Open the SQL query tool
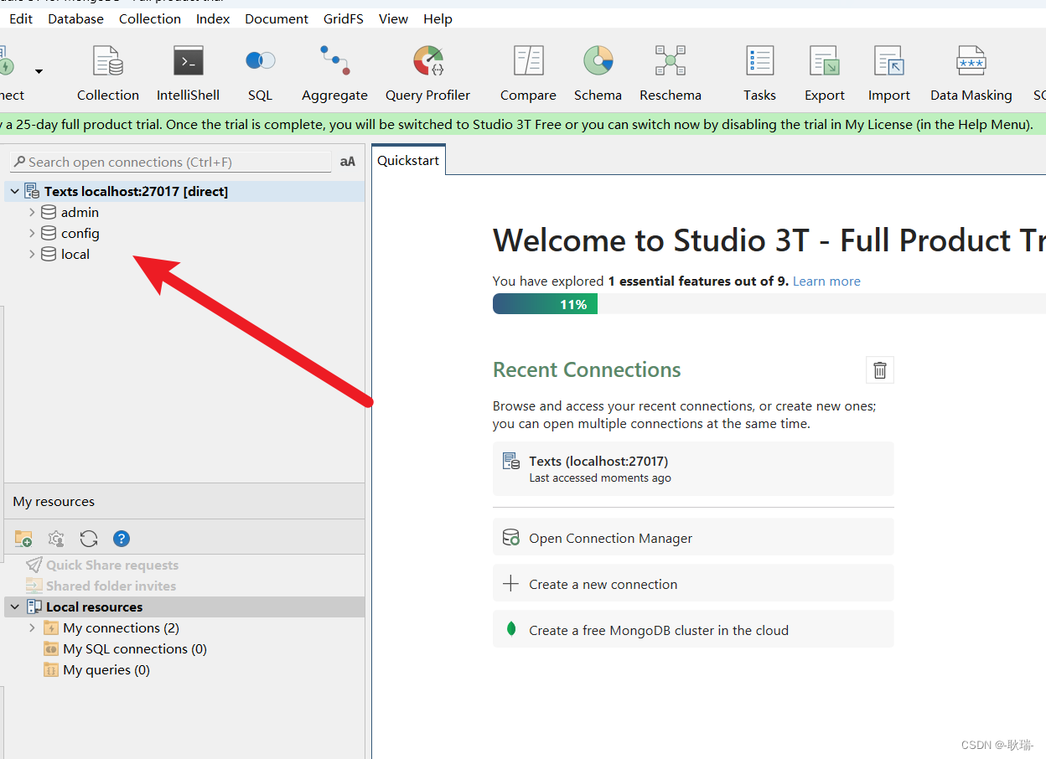This screenshot has width=1046, height=759. (x=261, y=74)
